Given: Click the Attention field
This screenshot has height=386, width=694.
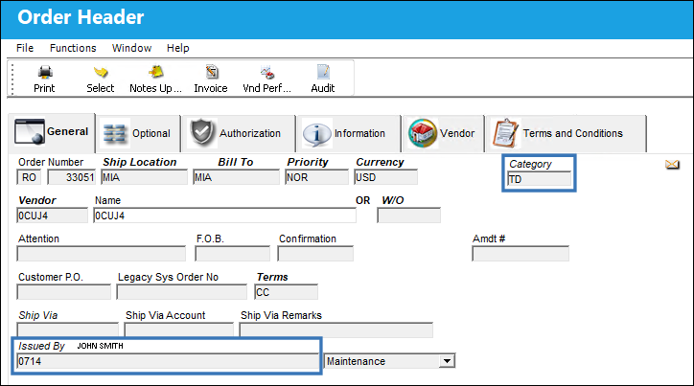Looking at the screenshot, I should [x=102, y=254].
